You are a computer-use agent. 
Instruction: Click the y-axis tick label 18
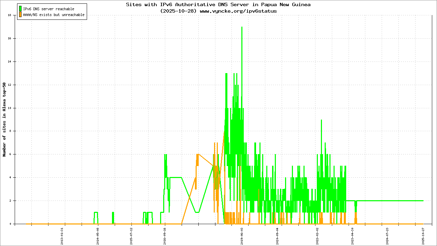coord(10,15)
